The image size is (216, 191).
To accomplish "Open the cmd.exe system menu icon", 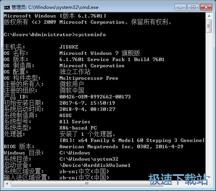I will pyautogui.click(x=7, y=7).
